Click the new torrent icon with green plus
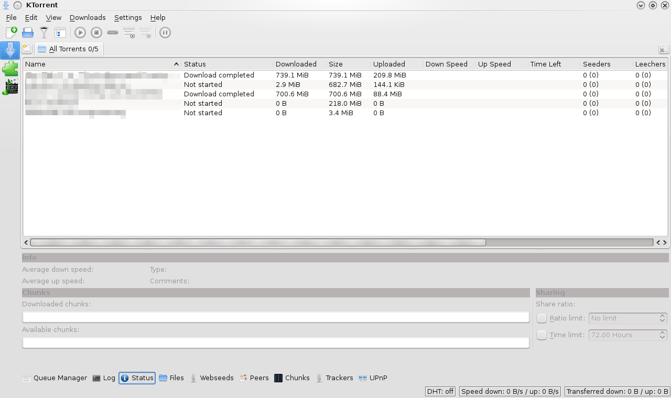 click(x=12, y=32)
